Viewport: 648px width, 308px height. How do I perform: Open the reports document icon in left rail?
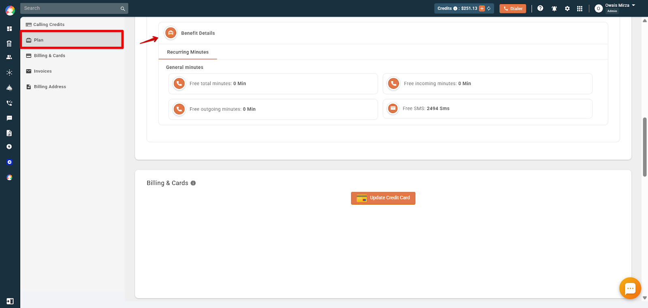click(x=9, y=133)
